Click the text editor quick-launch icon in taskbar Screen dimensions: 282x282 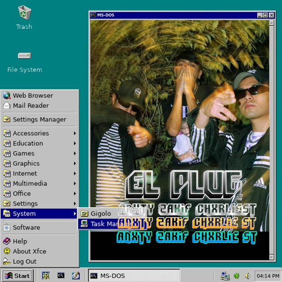tap(75, 276)
